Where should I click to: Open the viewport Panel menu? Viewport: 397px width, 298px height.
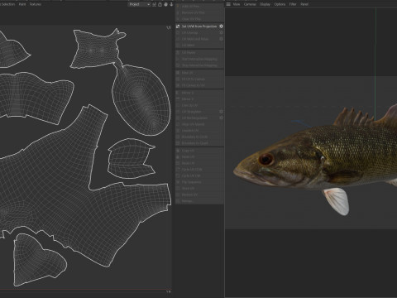pyautogui.click(x=304, y=4)
